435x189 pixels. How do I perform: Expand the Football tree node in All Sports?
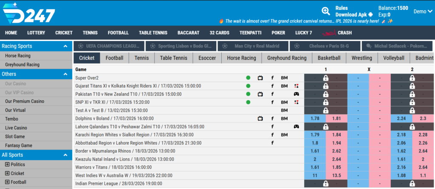(7, 182)
